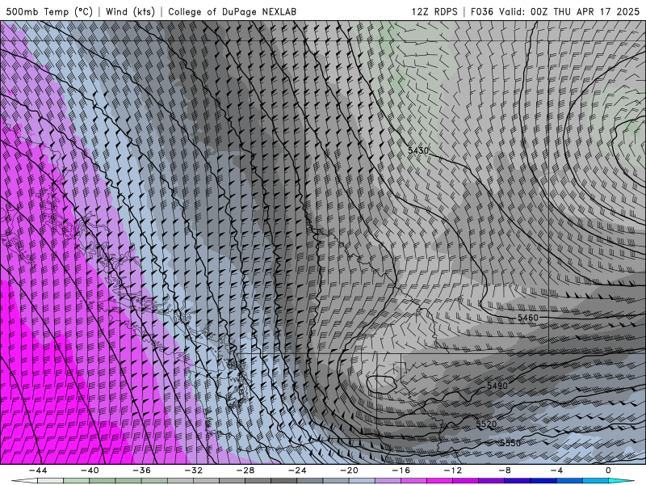646x485 pixels.
Task: Click the 5520 contour label
Action: [x=486, y=424]
